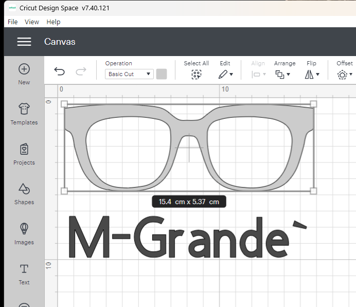Open the hamburger navigation menu

click(x=24, y=42)
